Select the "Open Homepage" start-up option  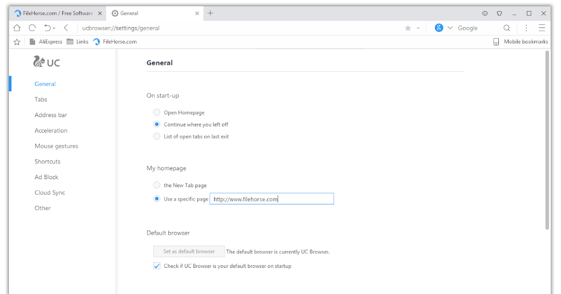[157, 112]
